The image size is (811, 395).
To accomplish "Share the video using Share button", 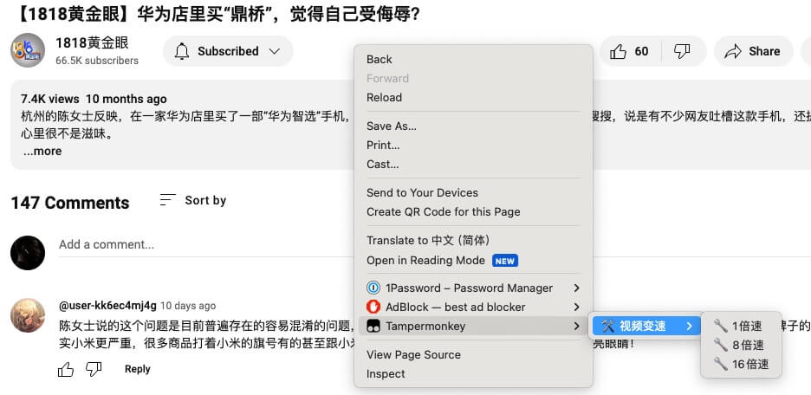I will point(753,51).
